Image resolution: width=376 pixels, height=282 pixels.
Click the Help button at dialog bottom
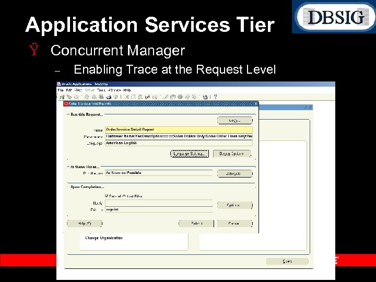click(85, 224)
